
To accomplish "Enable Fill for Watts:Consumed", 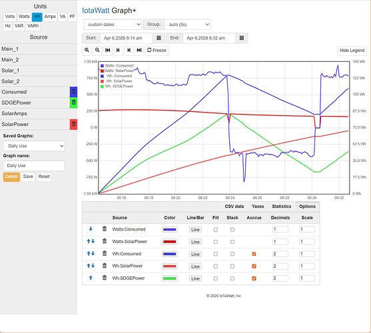I will (x=216, y=230).
